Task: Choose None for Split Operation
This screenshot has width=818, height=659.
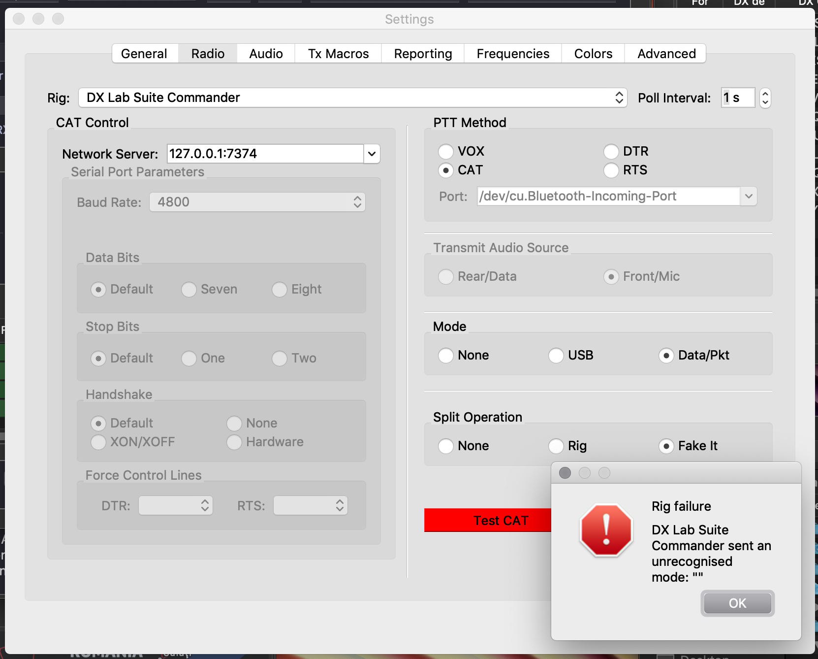Action: 446,446
